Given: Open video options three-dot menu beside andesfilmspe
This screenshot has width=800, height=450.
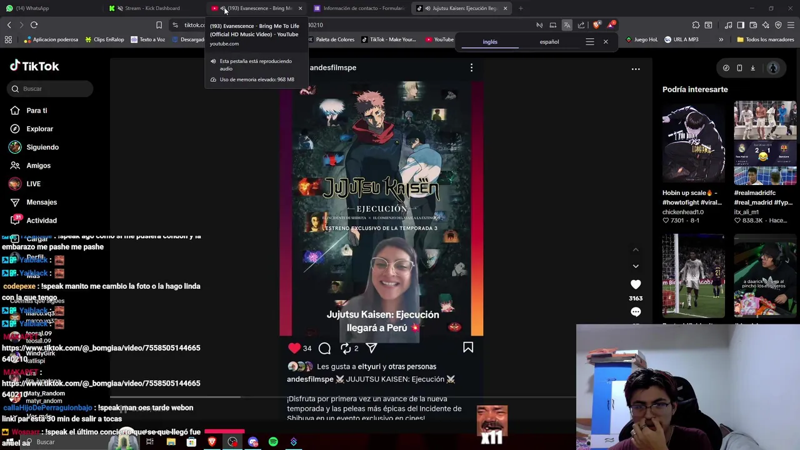Looking at the screenshot, I should (x=471, y=67).
